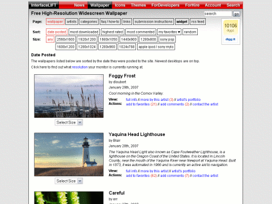Click the InterfaceLIFT logo

pyautogui.click(x=44, y=5)
